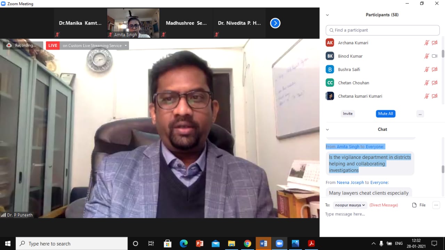The height and width of the screenshot is (250, 445).
Task: Collapse the Participants panel chevron
Action: (x=327, y=15)
